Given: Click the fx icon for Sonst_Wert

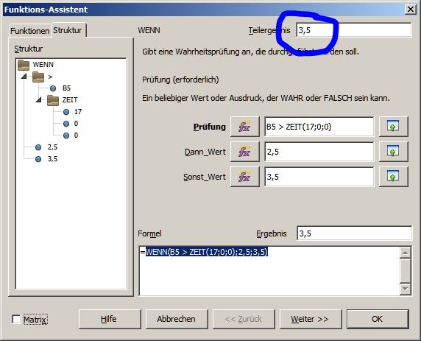Looking at the screenshot, I should pyautogui.click(x=245, y=177).
